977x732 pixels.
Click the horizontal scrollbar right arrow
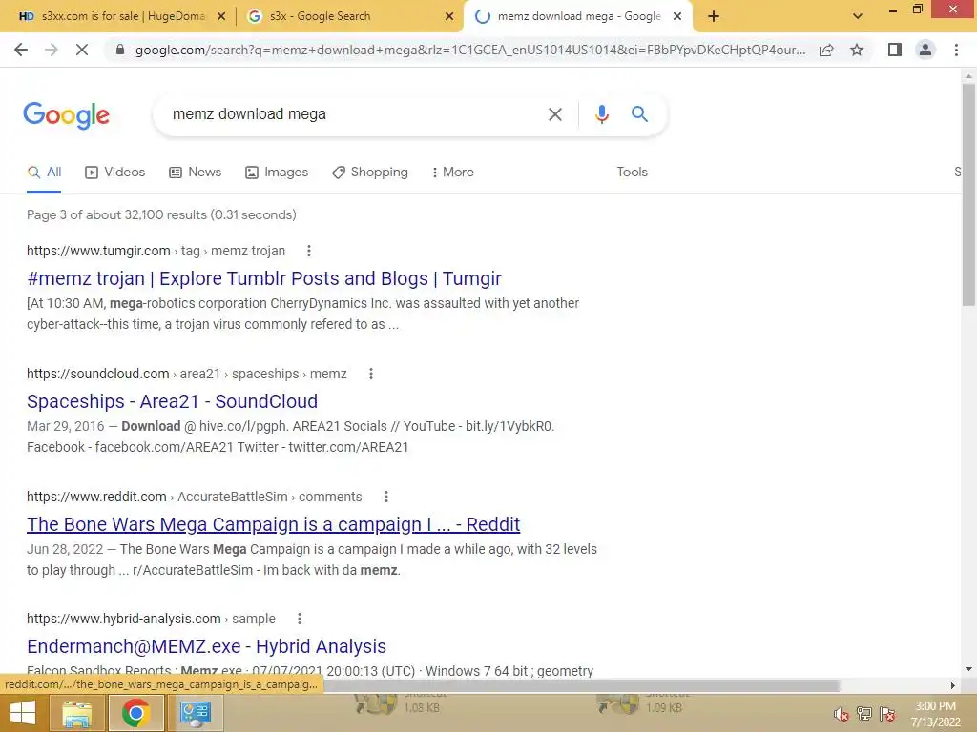[x=953, y=685]
